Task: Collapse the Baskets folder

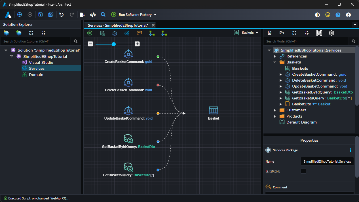Action: coord(275,62)
